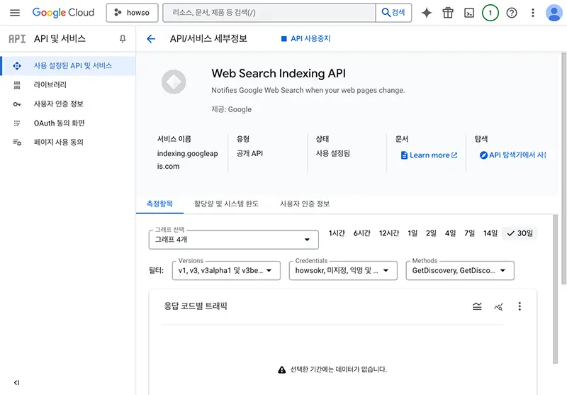This screenshot has height=395, width=567.
Task: Open the Learn more documentation link
Action: click(430, 155)
